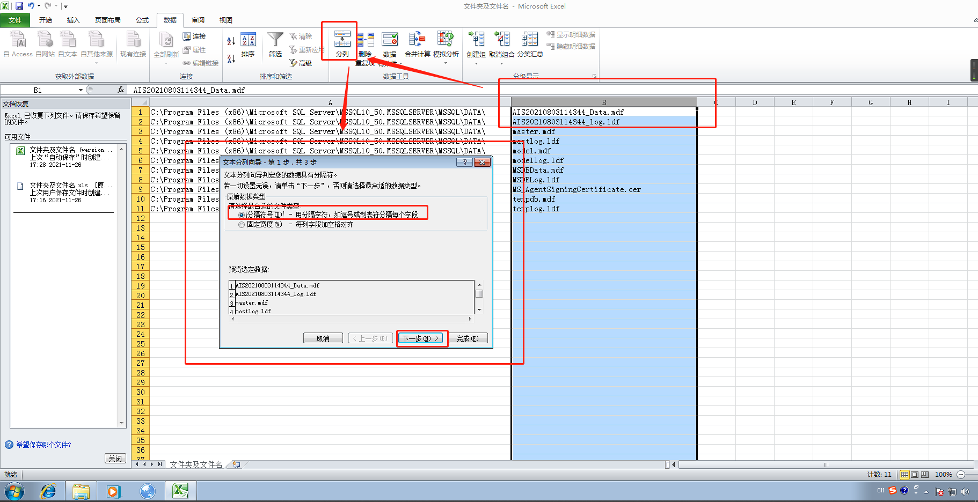The image size is (978, 502).
Task: Switch to the 开始 ribbon tab
Action: tap(46, 20)
